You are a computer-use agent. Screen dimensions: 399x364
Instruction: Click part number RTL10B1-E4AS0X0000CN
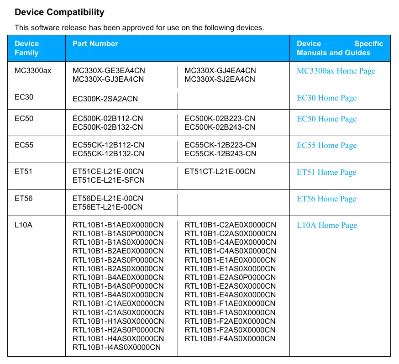point(230,295)
